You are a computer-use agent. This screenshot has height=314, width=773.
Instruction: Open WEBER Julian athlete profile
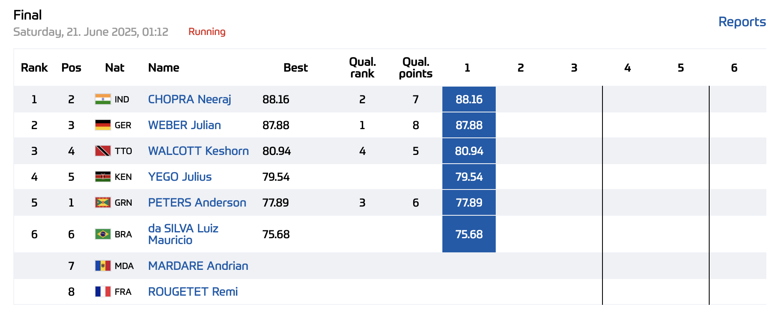(184, 125)
